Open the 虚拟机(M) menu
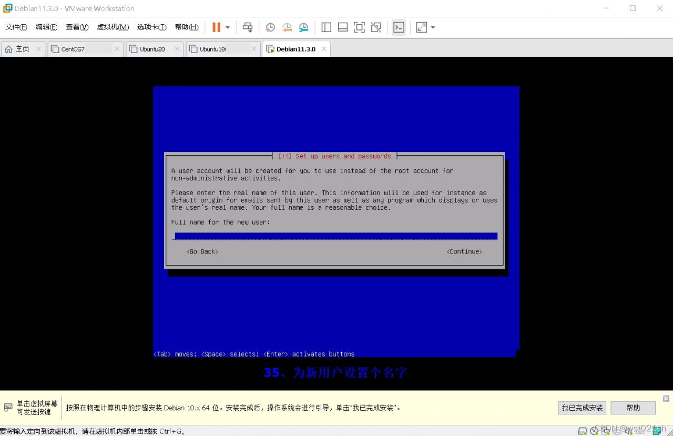The height and width of the screenshot is (436, 673). (113, 27)
